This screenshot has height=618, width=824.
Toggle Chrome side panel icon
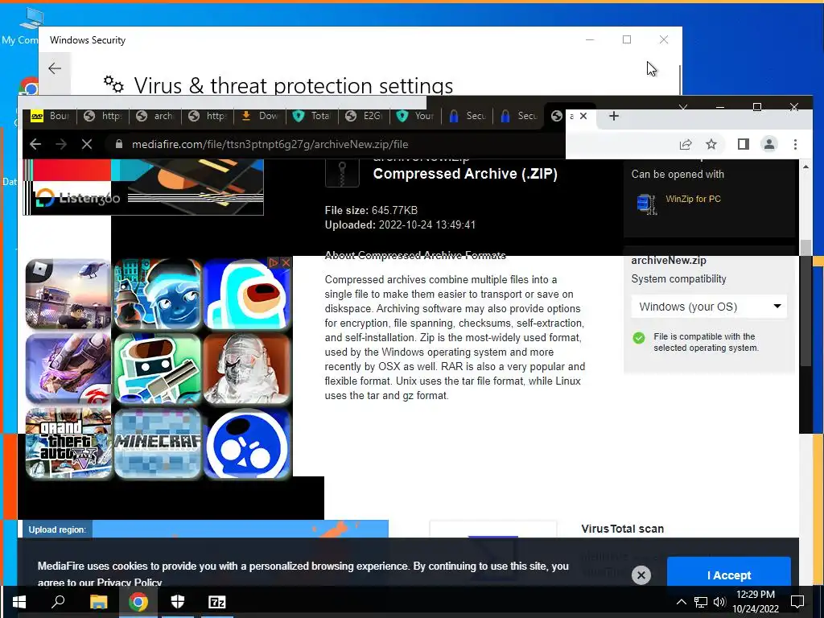tap(743, 145)
